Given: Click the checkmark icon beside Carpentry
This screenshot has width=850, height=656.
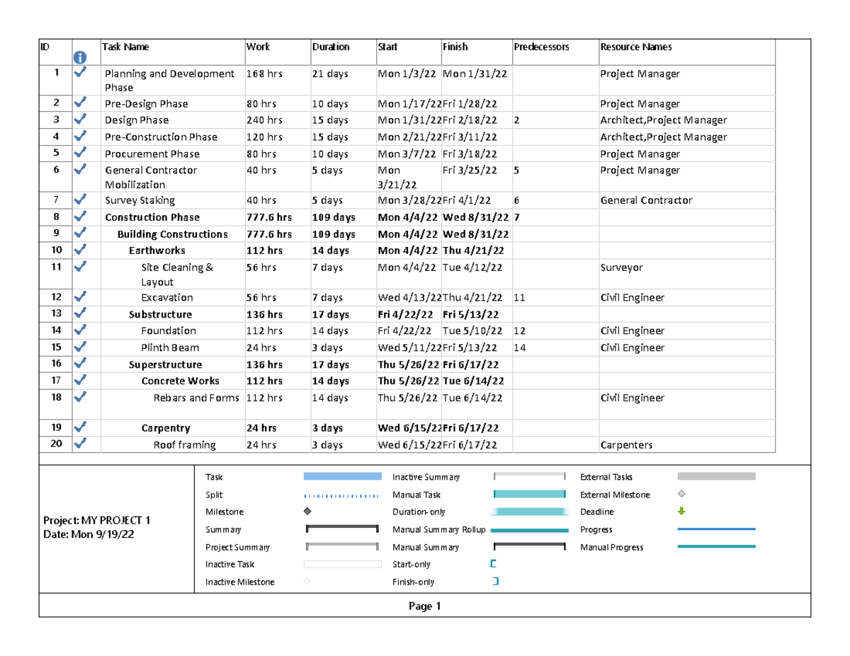Looking at the screenshot, I should click(80, 427).
